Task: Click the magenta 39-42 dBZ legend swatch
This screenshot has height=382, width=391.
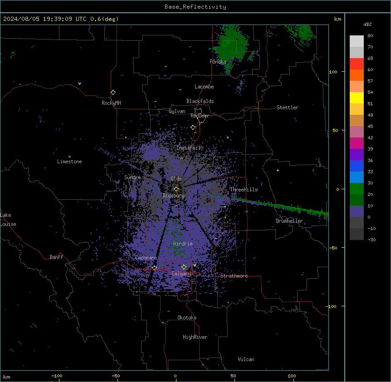Action: pos(357,143)
